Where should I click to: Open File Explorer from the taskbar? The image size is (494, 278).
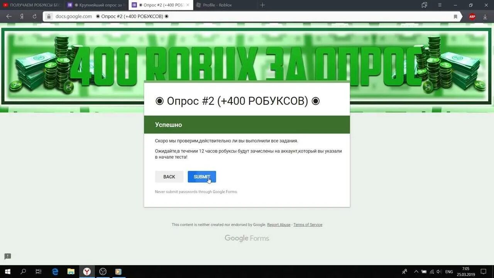pos(71,271)
